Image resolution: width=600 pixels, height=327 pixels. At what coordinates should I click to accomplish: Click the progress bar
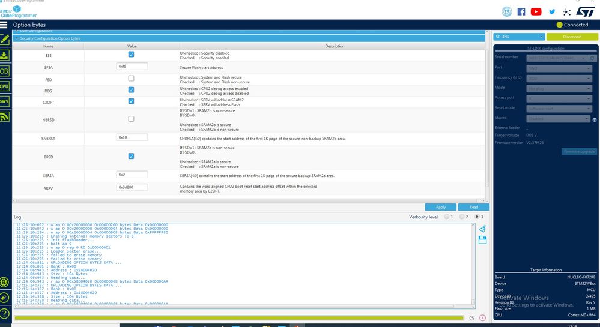(239, 318)
